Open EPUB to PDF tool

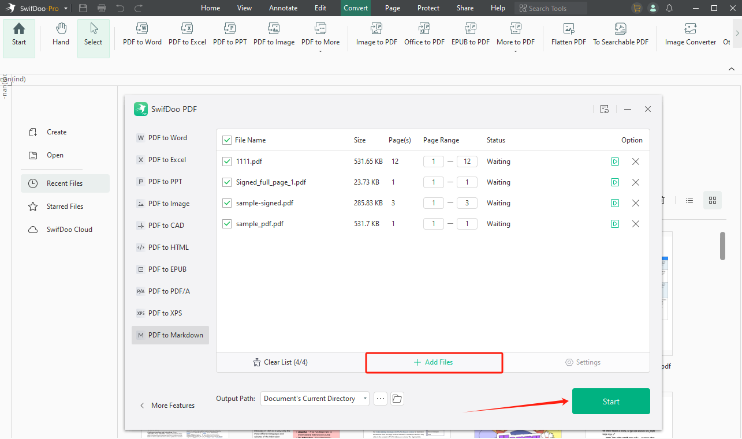point(471,34)
